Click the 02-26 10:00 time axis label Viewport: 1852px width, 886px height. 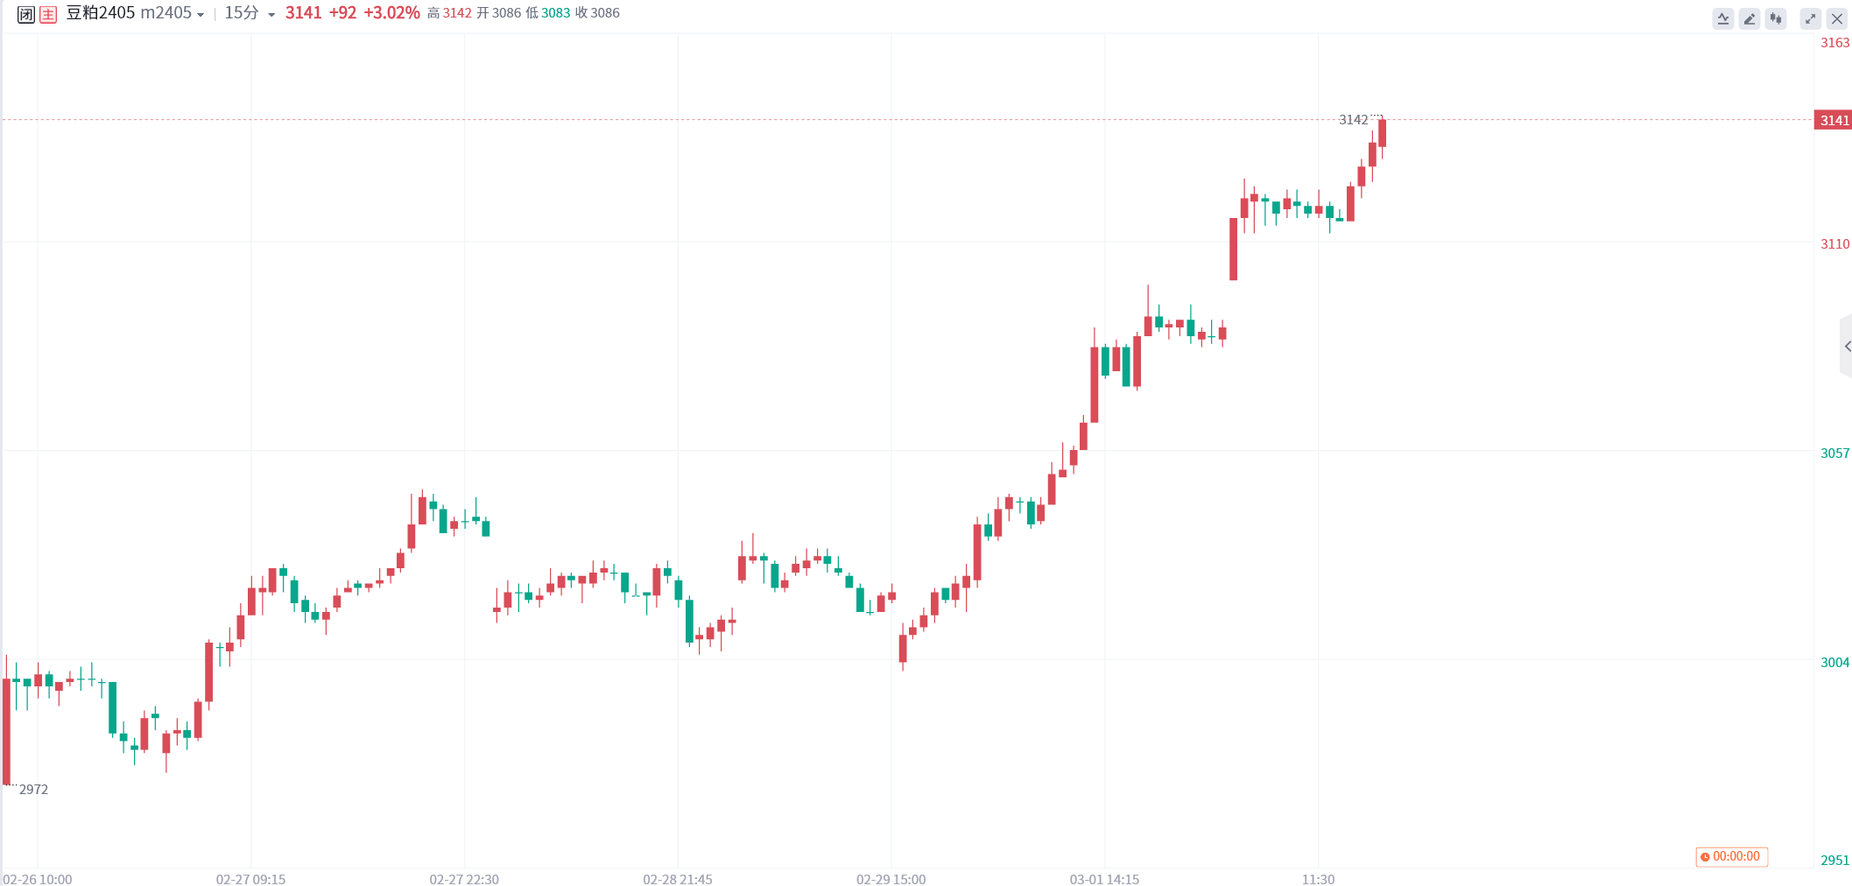(x=38, y=879)
